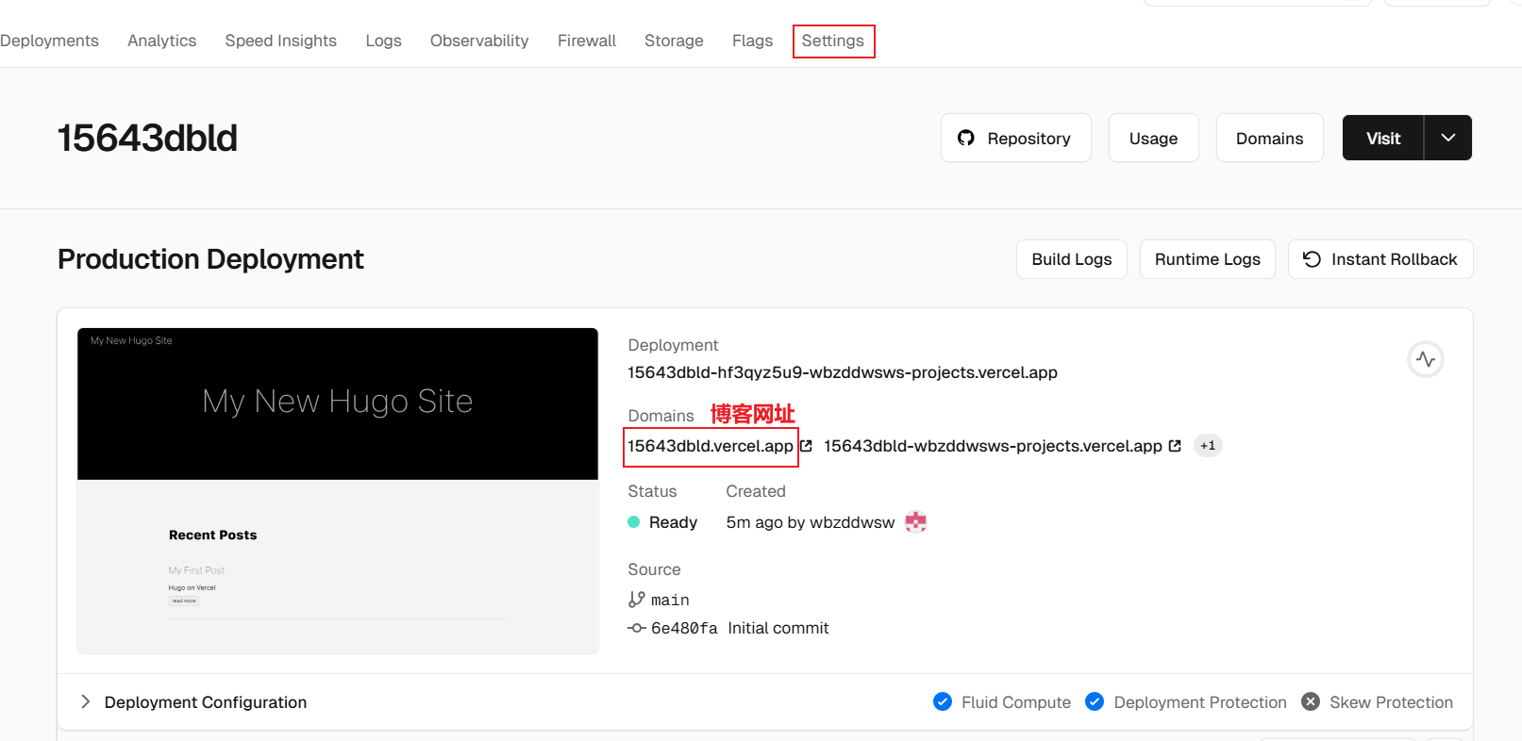The image size is (1522, 741).
Task: Switch to the Analytics tab
Action: point(162,41)
